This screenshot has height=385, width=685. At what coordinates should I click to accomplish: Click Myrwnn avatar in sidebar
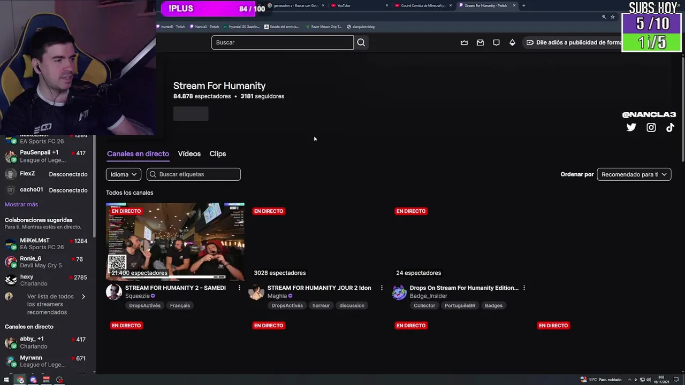[x=11, y=361]
